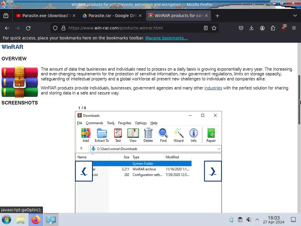Click the Find magnifier icon in the screenshot
The height and width of the screenshot is (226, 301).
tap(163, 135)
